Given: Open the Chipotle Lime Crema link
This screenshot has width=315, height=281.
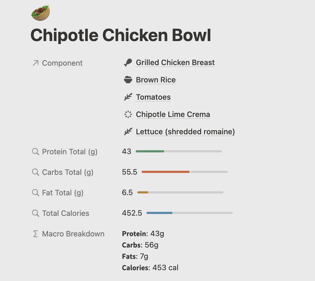Looking at the screenshot, I should [x=173, y=115].
